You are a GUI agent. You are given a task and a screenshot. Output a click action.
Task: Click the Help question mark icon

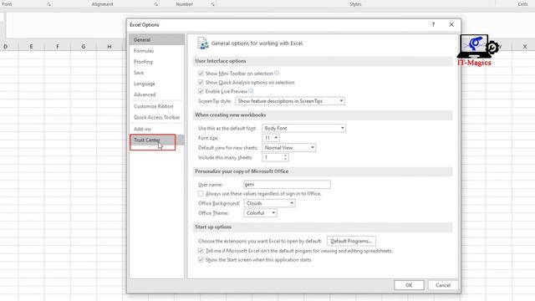433,24
